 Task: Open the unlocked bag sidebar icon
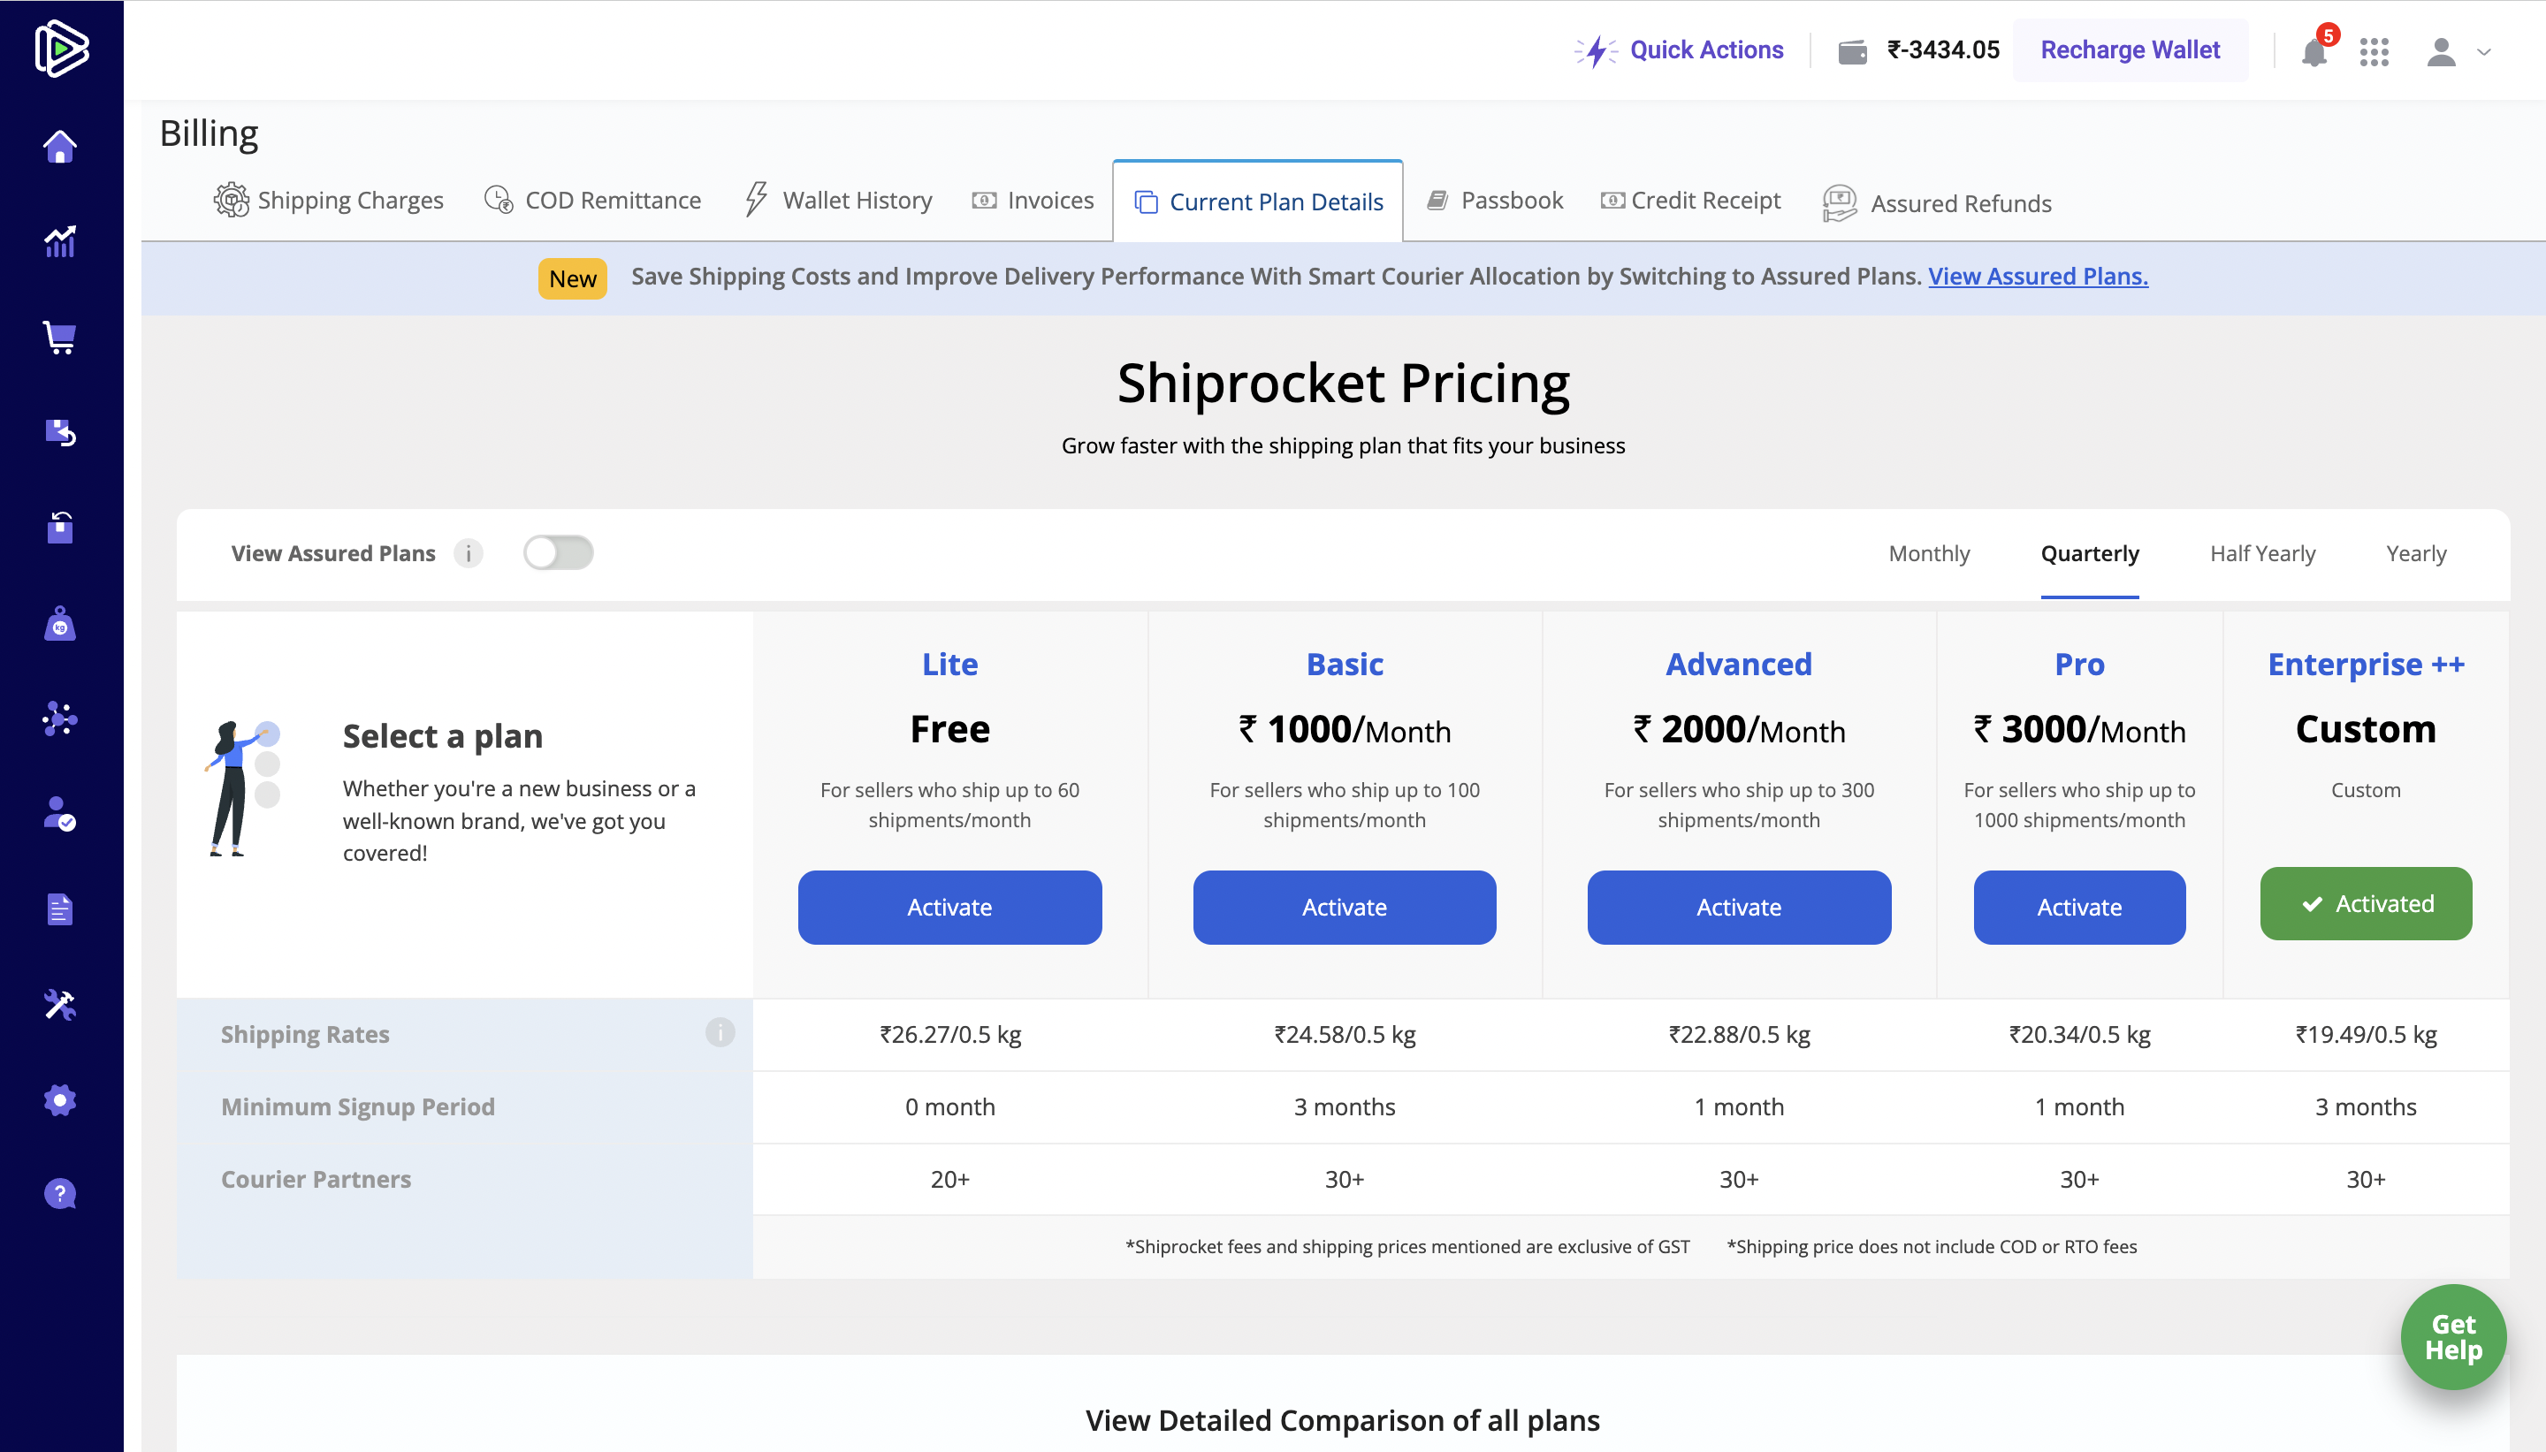(60, 528)
